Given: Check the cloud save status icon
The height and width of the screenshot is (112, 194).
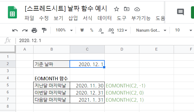Looking at the screenshot, I should [137, 9].
